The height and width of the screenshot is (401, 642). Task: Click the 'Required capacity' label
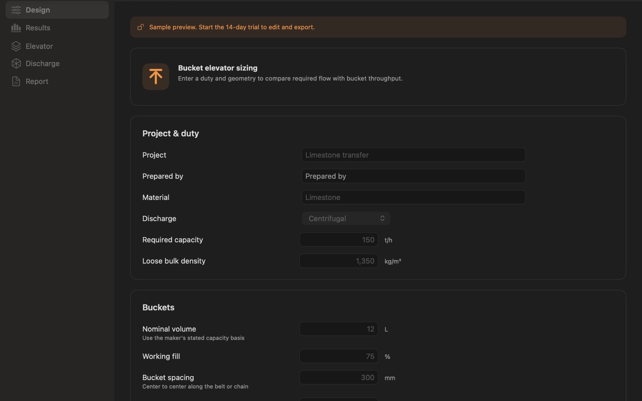pos(173,240)
